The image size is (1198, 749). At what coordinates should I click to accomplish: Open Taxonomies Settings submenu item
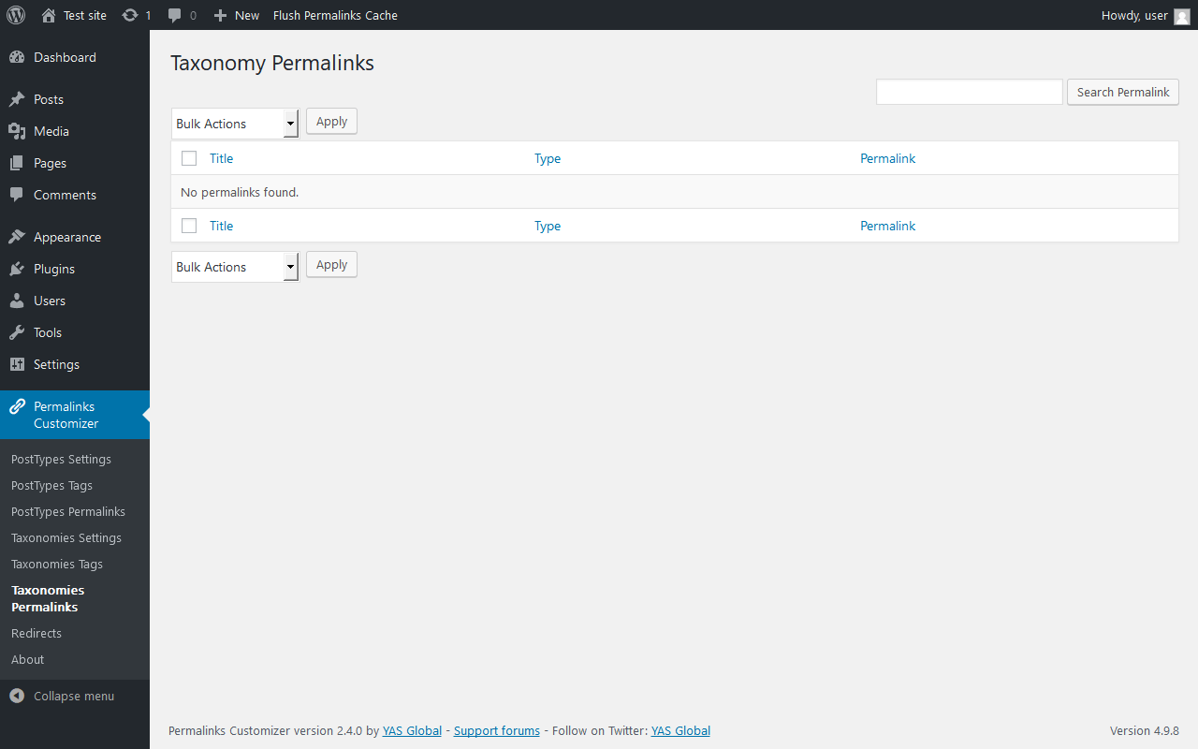click(66, 537)
